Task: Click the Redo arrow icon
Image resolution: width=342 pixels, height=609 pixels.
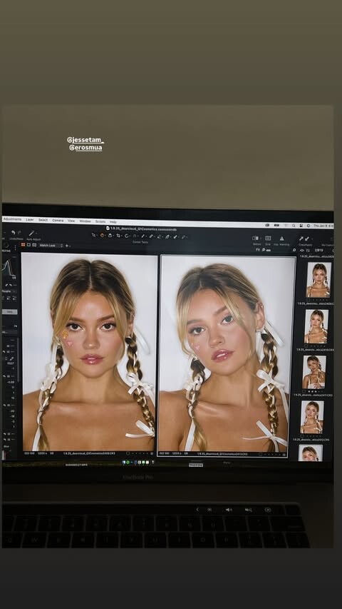Action: 19,232
